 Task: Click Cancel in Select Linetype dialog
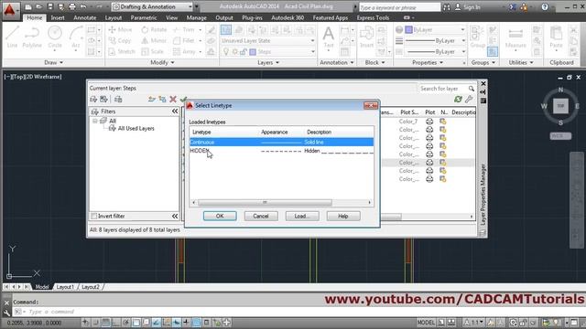[261, 216]
